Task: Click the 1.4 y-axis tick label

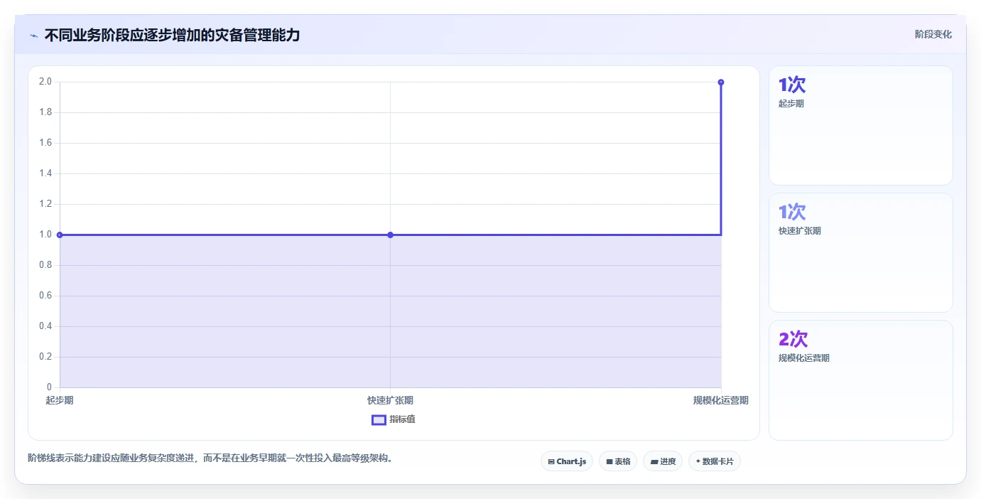Action: pos(45,173)
